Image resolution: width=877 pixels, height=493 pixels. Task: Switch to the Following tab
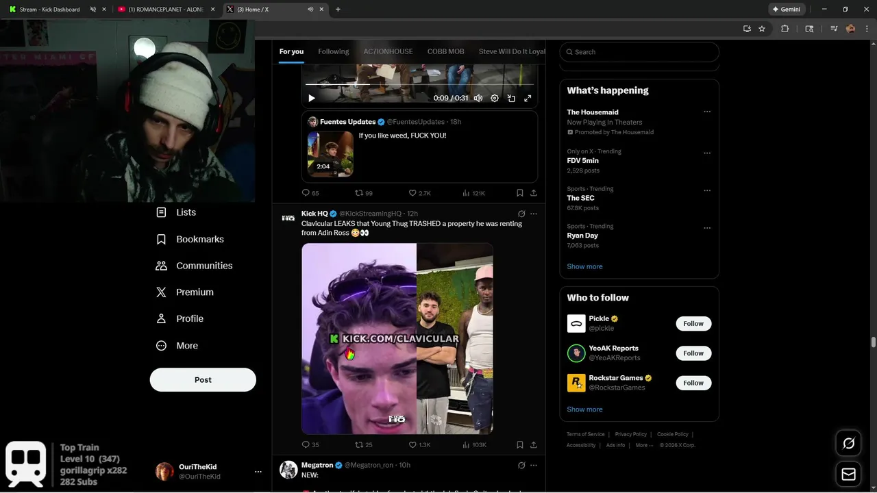coord(334,51)
